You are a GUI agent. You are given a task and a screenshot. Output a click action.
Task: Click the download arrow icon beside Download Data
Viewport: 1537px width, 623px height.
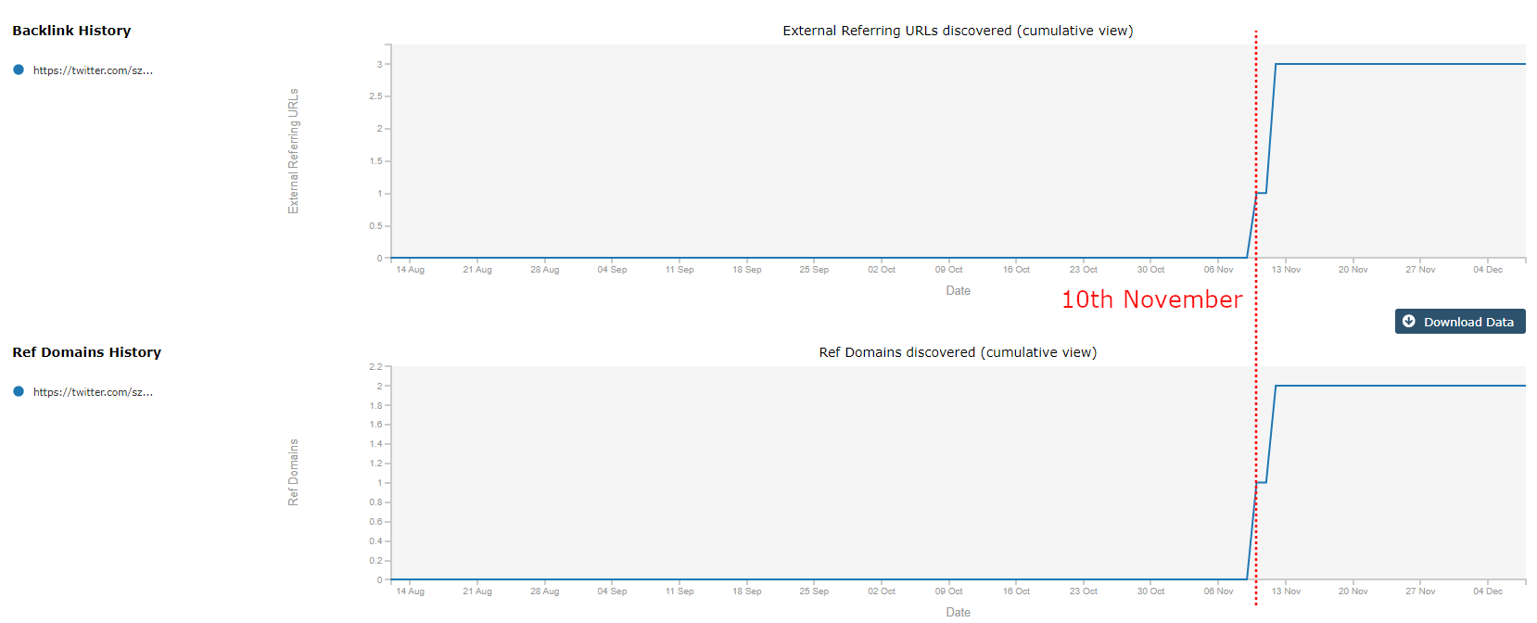coord(1409,322)
